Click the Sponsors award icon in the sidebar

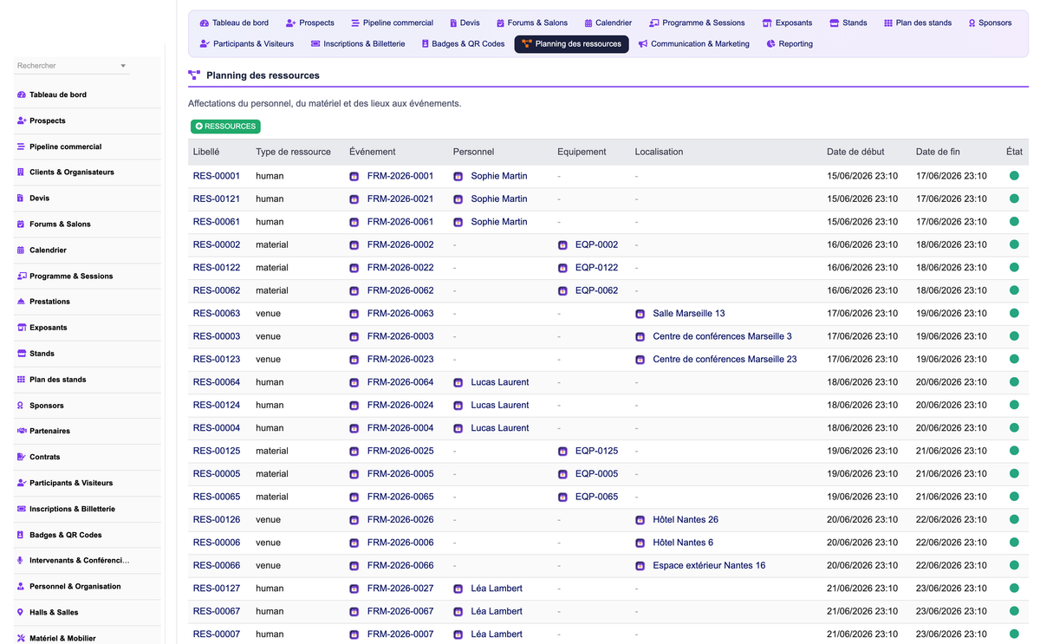(21, 406)
